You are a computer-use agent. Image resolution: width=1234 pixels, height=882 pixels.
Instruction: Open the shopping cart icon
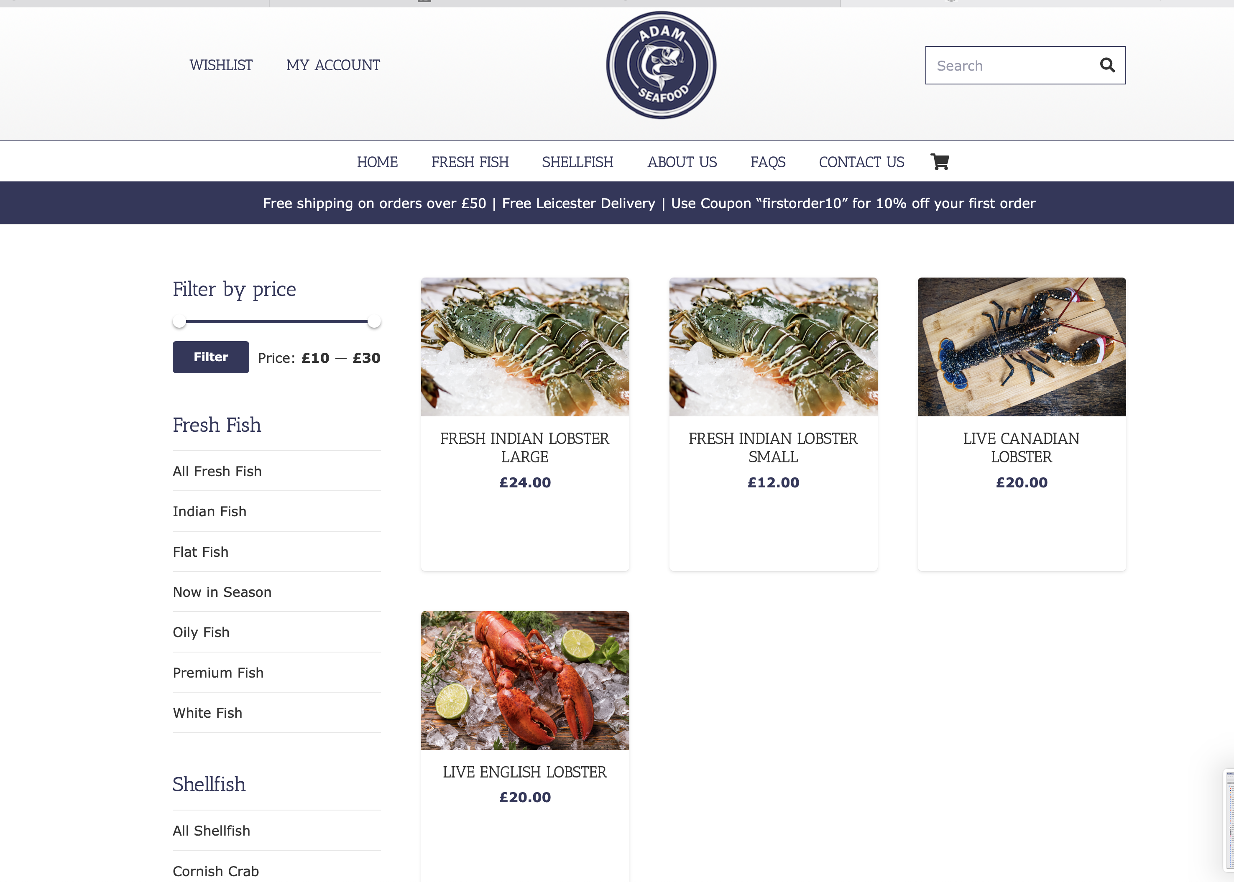(x=940, y=162)
